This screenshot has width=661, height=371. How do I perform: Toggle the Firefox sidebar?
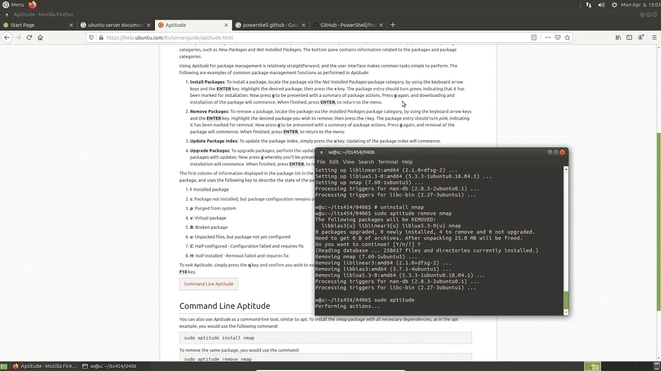[629, 38]
